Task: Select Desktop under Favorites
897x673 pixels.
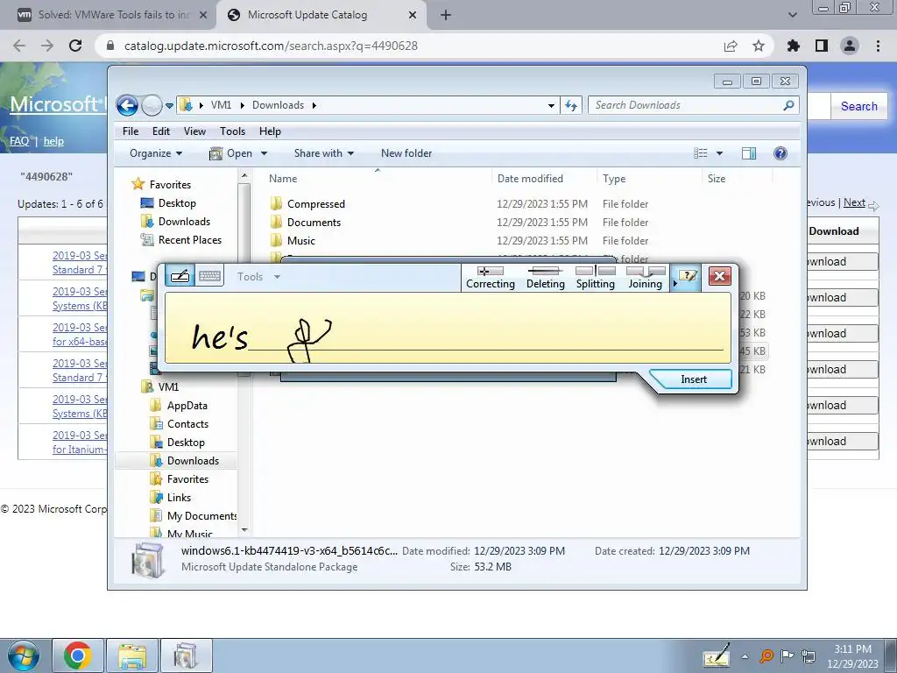Action: pos(177,203)
